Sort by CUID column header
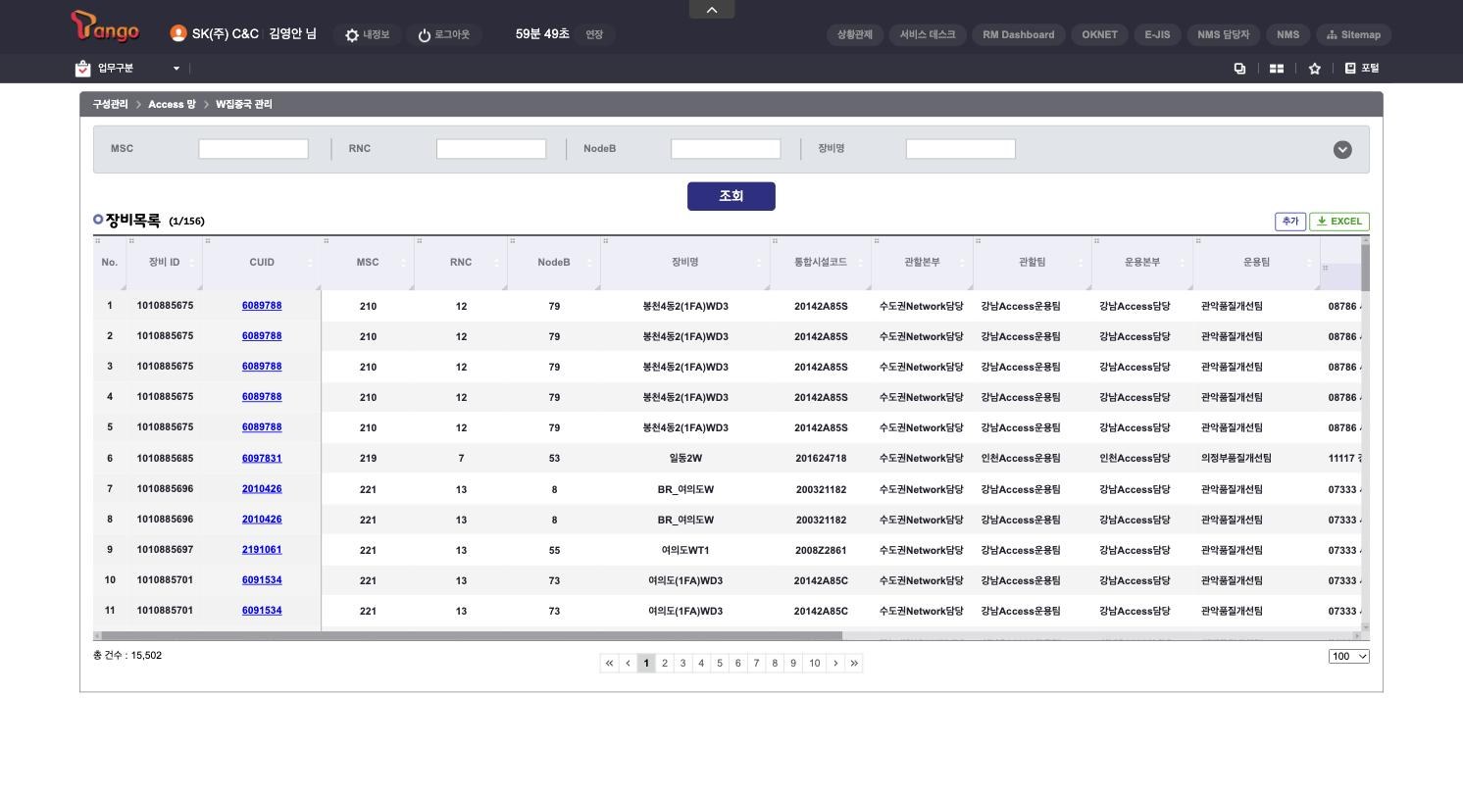The image size is (1463, 796). [x=262, y=263]
